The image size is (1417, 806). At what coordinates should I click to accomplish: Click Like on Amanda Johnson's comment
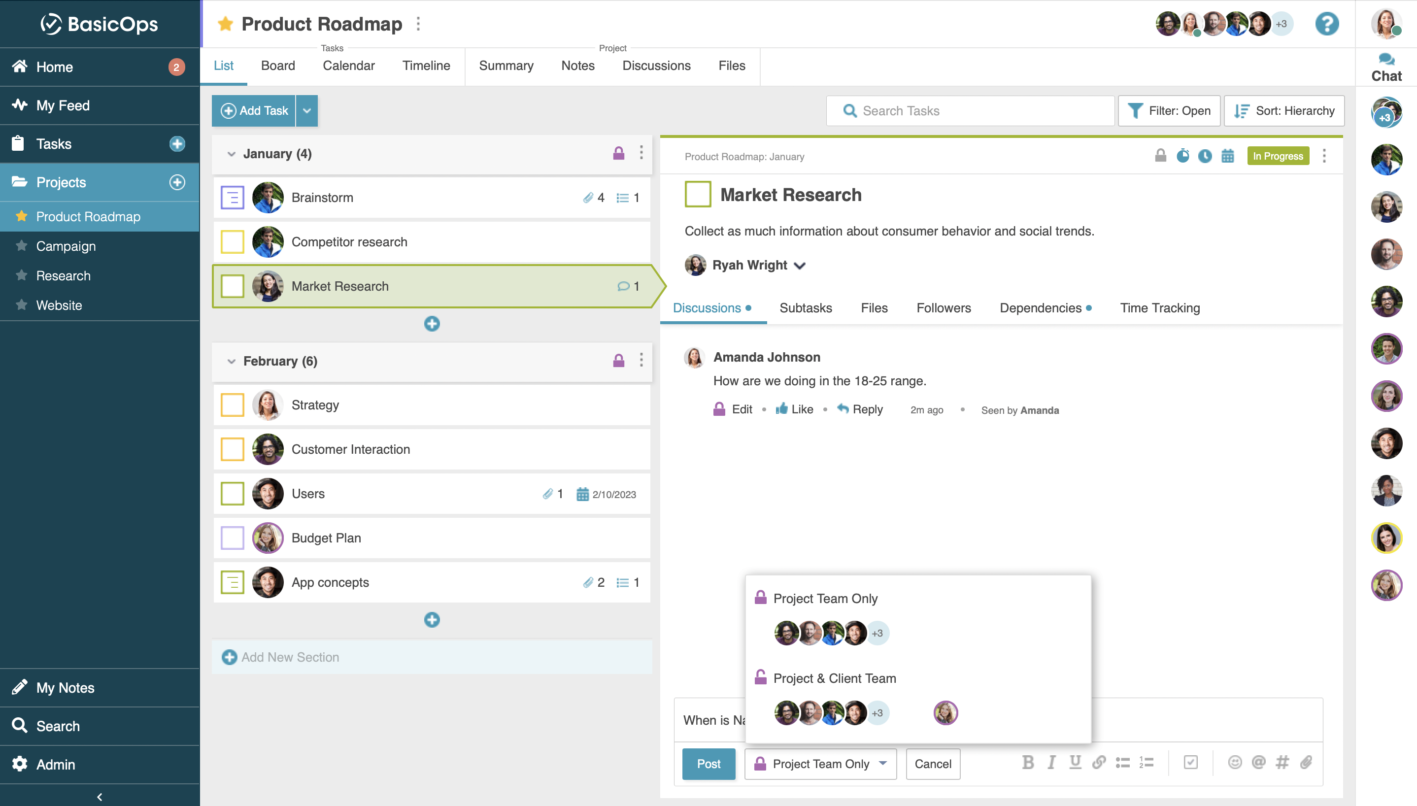coord(794,409)
